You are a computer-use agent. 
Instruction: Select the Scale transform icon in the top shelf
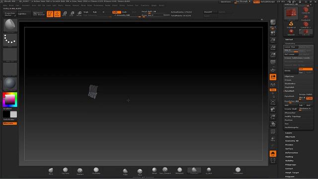(x=72, y=14)
